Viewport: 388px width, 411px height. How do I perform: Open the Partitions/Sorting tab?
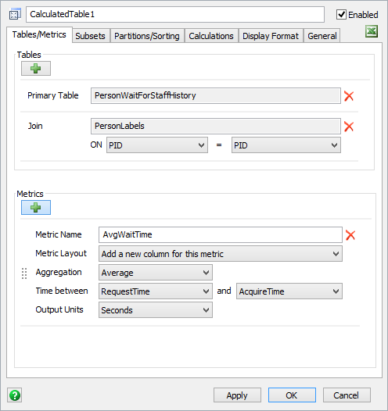pos(147,36)
